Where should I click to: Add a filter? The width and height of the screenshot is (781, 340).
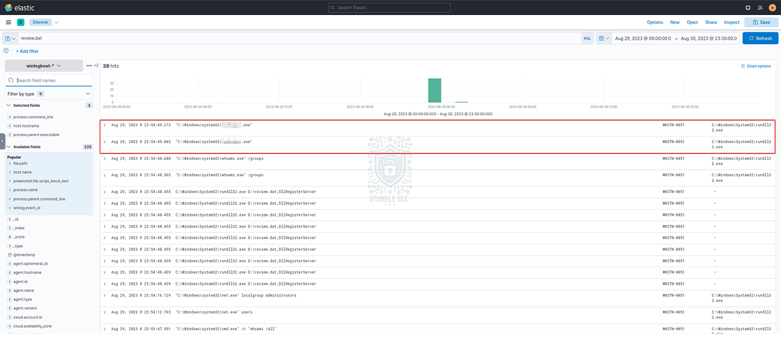pyautogui.click(x=27, y=51)
